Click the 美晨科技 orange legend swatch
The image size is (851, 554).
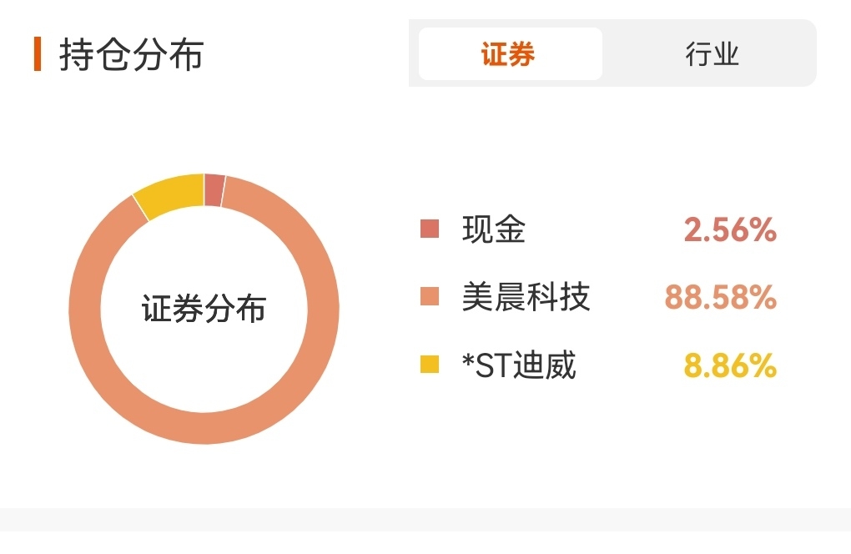[x=430, y=297]
